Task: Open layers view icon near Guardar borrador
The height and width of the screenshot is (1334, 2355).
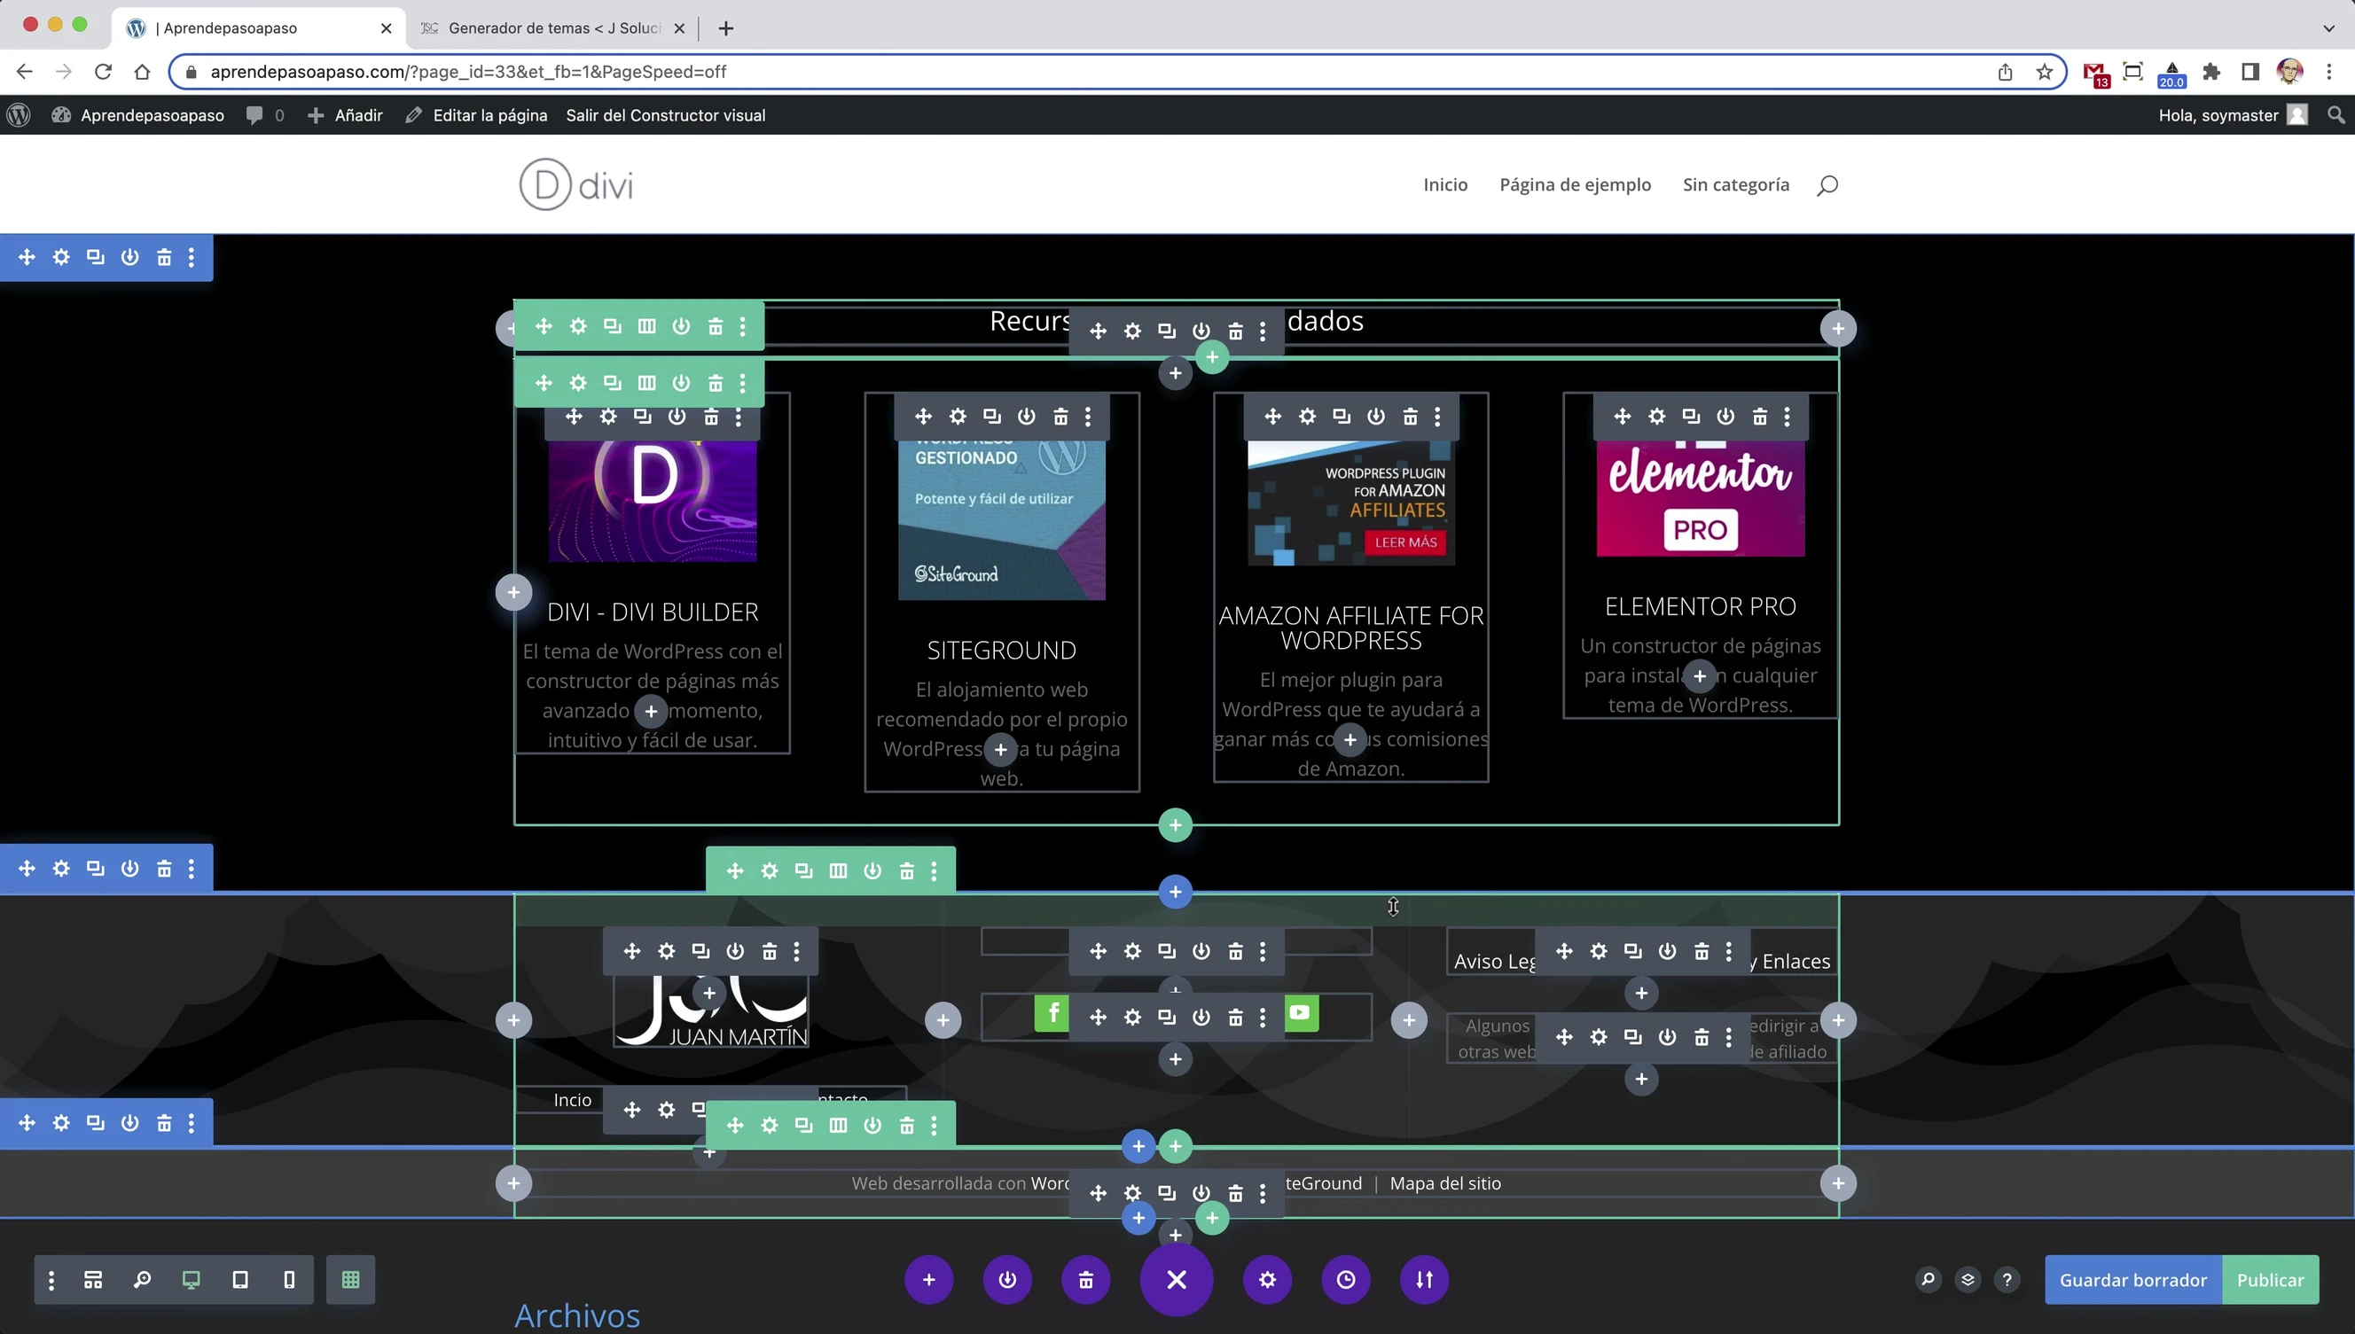Action: pyautogui.click(x=1968, y=1280)
